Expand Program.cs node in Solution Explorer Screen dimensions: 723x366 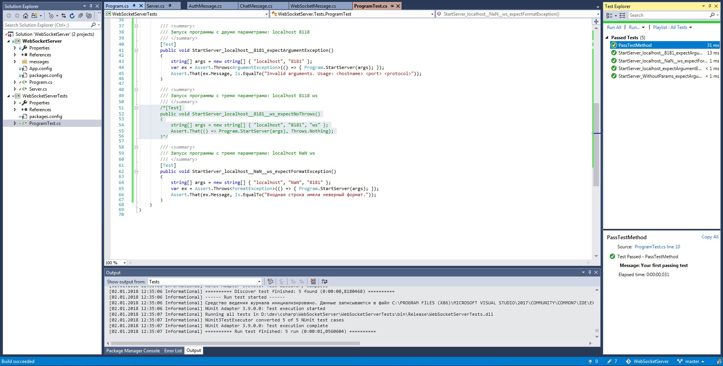[15, 82]
